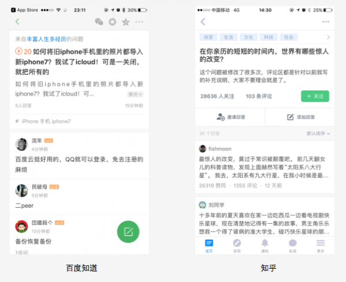Open the three-dots menu in Baidu Zhidao

(x=140, y=22)
